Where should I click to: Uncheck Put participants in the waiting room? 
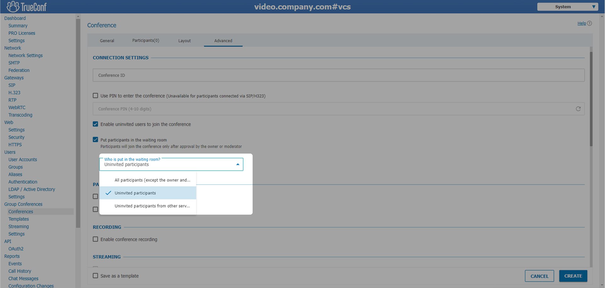click(95, 140)
